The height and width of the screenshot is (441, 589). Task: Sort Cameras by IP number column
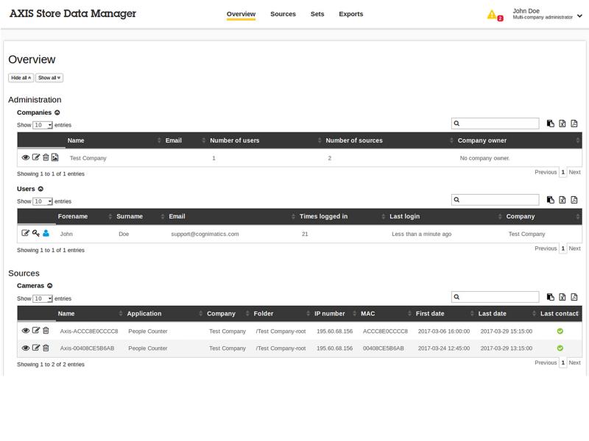329,314
